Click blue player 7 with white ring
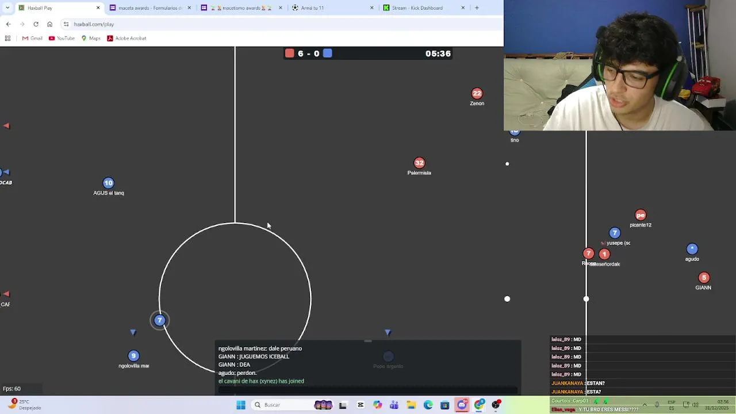The image size is (736, 414). [x=160, y=320]
